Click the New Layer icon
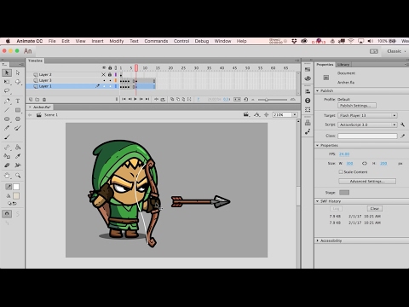Viewport: 409px width, 307px height. click(31, 100)
